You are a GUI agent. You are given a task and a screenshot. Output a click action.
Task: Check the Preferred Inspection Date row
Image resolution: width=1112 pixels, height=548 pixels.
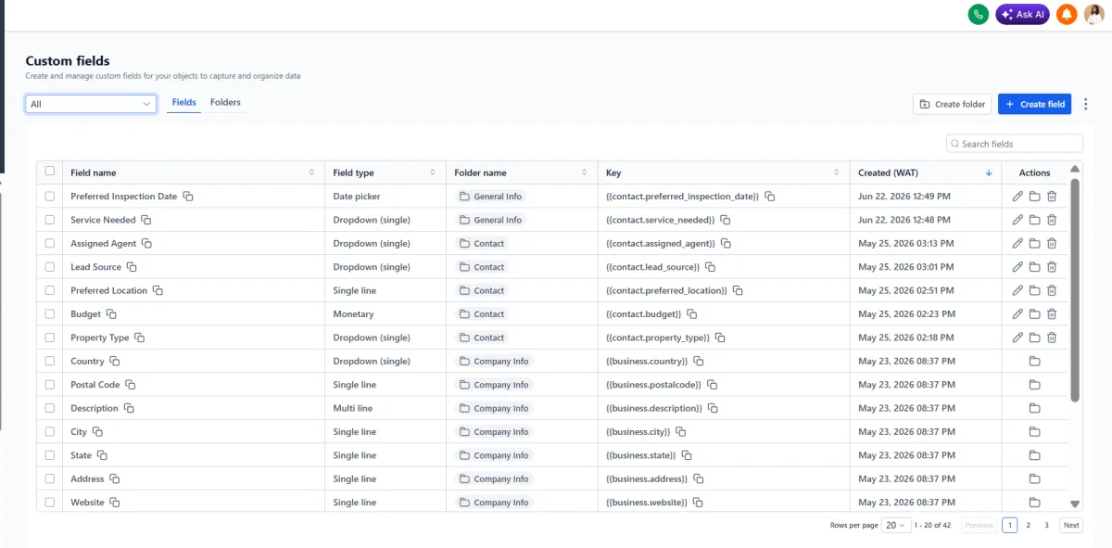(x=50, y=197)
